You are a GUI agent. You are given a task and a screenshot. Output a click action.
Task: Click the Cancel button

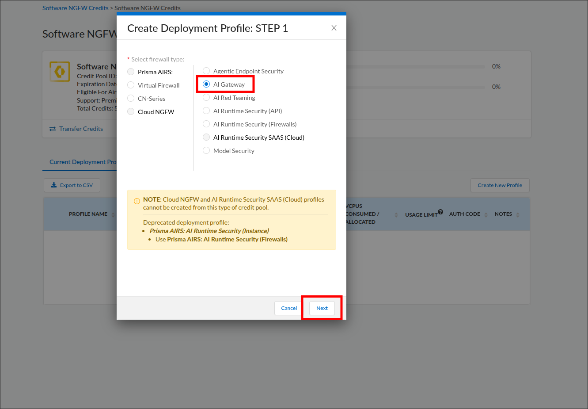[x=289, y=308]
